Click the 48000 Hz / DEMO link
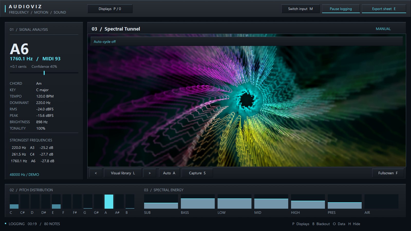The height and width of the screenshot is (231, 411). (24, 175)
